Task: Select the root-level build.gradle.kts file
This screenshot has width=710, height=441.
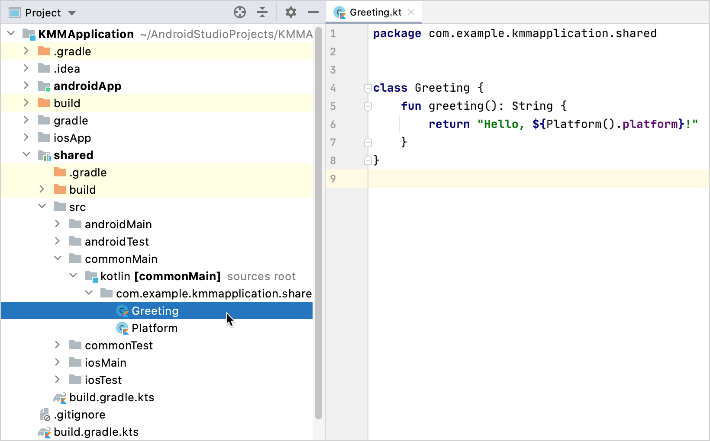Action: [x=157, y=432]
